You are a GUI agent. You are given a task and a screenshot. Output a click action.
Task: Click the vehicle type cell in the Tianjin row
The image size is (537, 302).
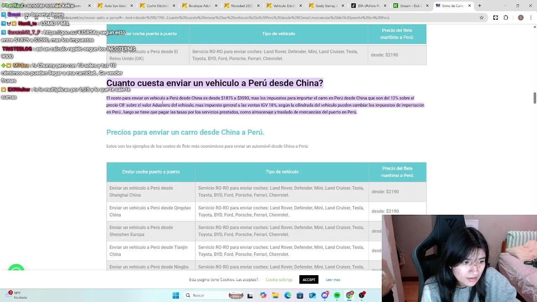[x=282, y=251]
